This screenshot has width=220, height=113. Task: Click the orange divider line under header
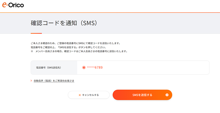[110, 13]
